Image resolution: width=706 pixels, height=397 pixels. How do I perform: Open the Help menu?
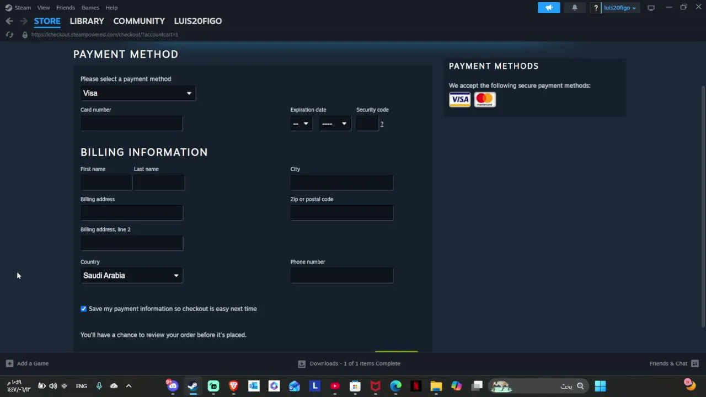111,8
